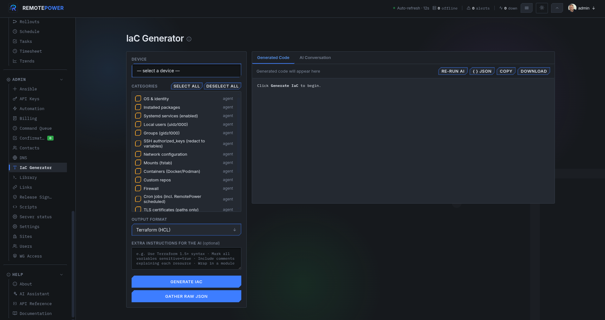Viewport: 605px width, 320px height.
Task: Toggle the light theme sun icon
Action: [x=542, y=8]
